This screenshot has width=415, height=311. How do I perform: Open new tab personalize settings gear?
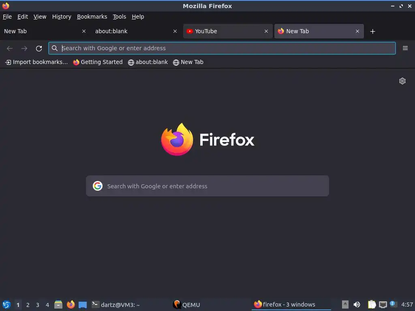click(402, 81)
